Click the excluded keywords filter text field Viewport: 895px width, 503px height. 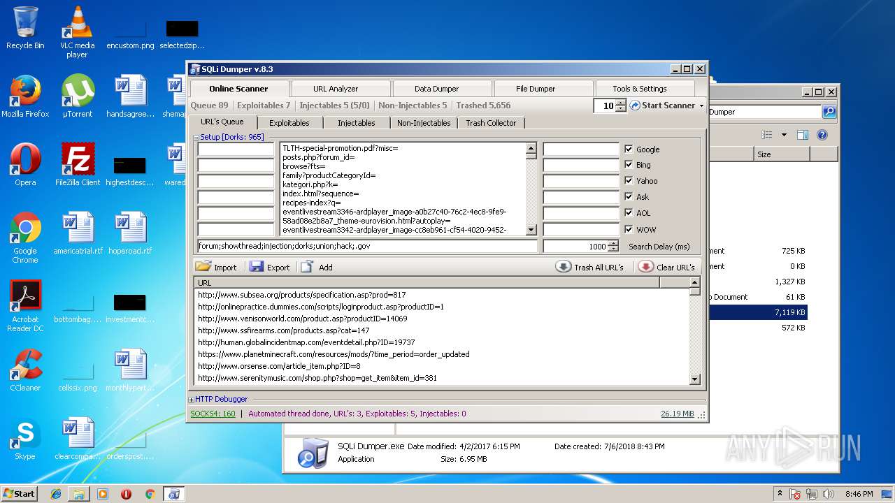point(368,246)
